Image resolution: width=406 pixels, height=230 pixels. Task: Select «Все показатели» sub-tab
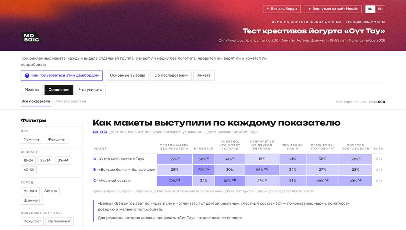pos(36,102)
